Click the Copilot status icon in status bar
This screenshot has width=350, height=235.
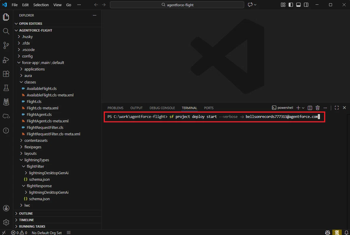click(327, 233)
